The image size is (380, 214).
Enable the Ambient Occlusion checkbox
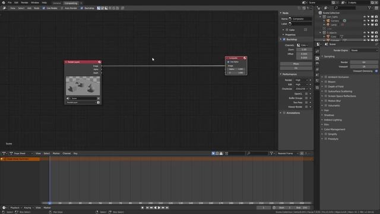[x=326, y=77]
